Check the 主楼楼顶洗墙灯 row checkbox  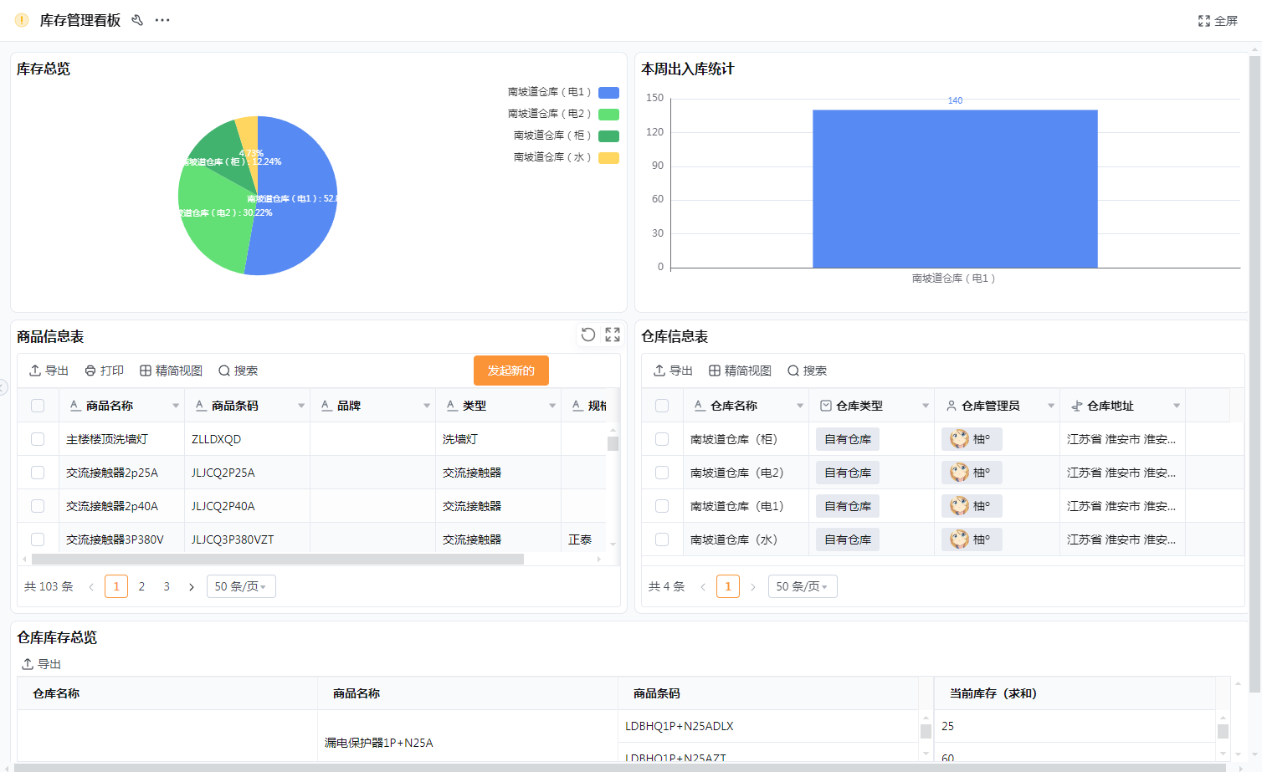38,439
